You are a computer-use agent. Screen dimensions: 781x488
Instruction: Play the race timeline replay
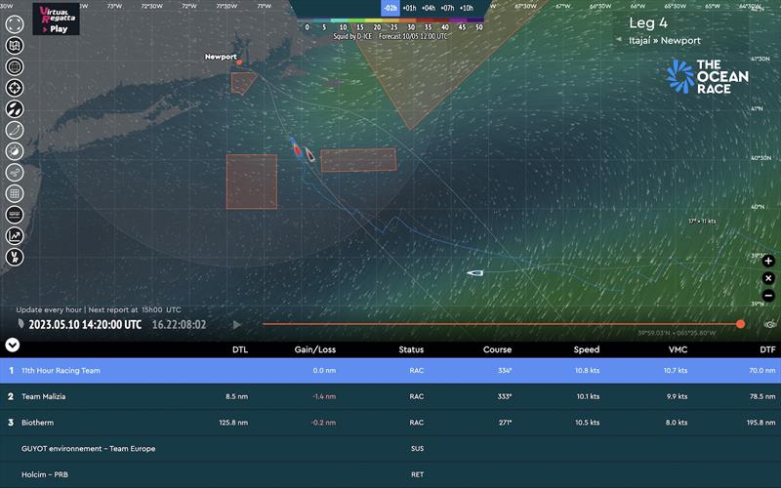click(237, 325)
